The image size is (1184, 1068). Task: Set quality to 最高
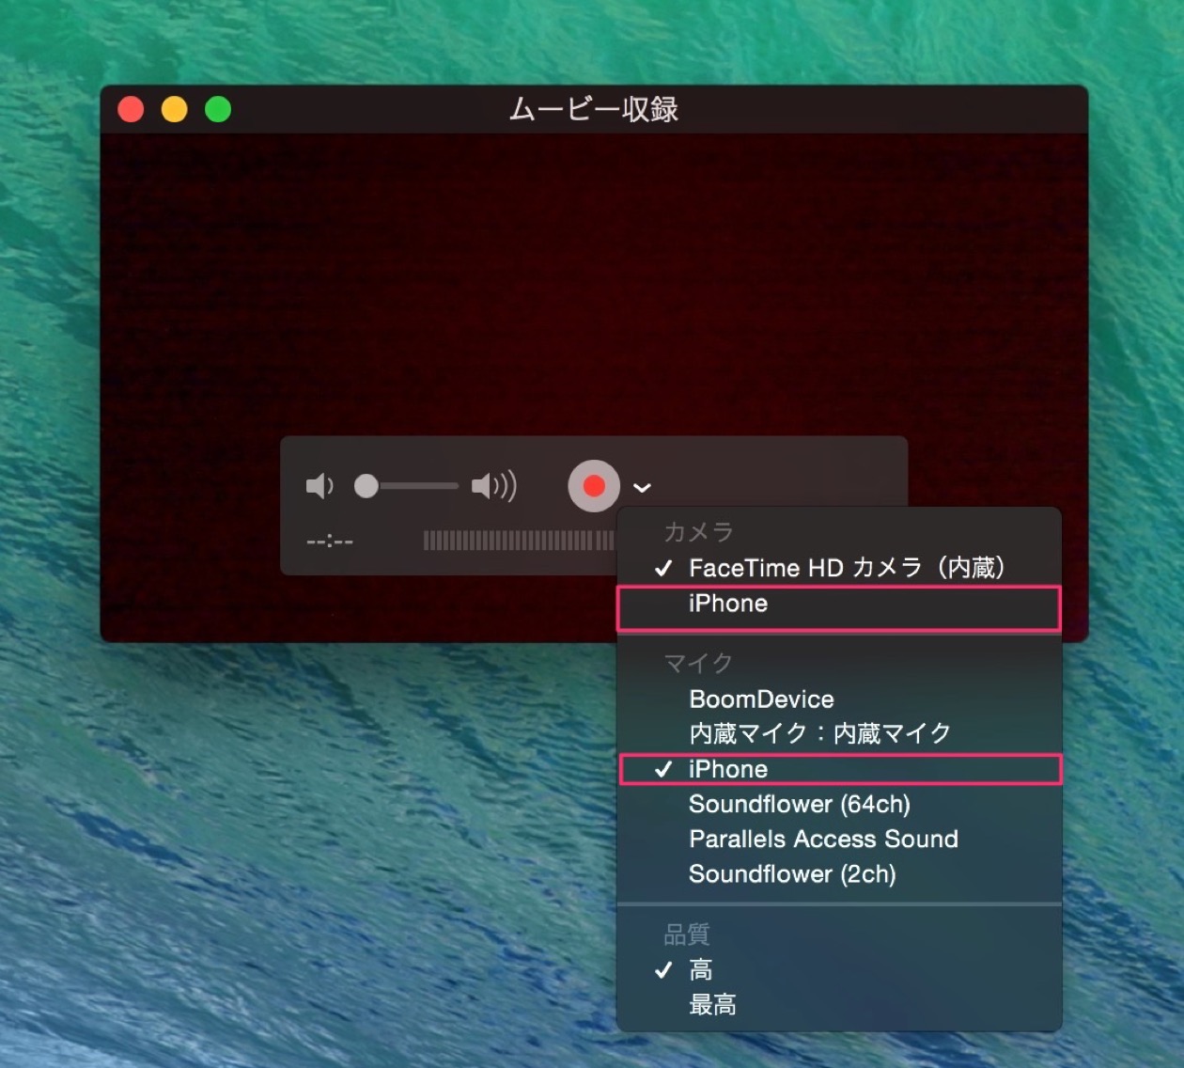pos(839,1005)
